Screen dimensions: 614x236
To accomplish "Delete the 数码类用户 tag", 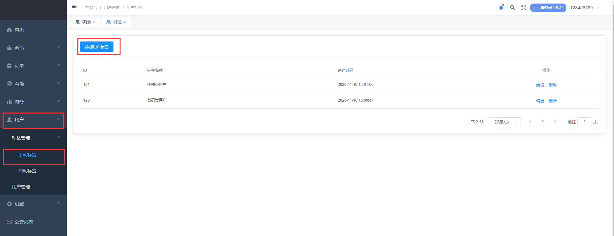I will tap(553, 101).
